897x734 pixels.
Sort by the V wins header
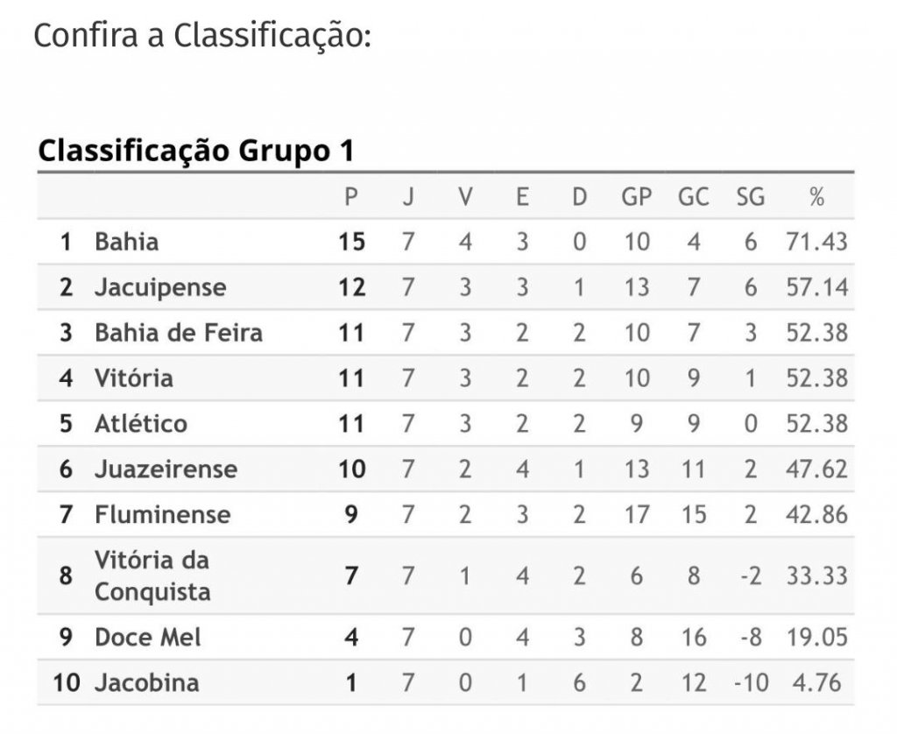click(x=465, y=197)
